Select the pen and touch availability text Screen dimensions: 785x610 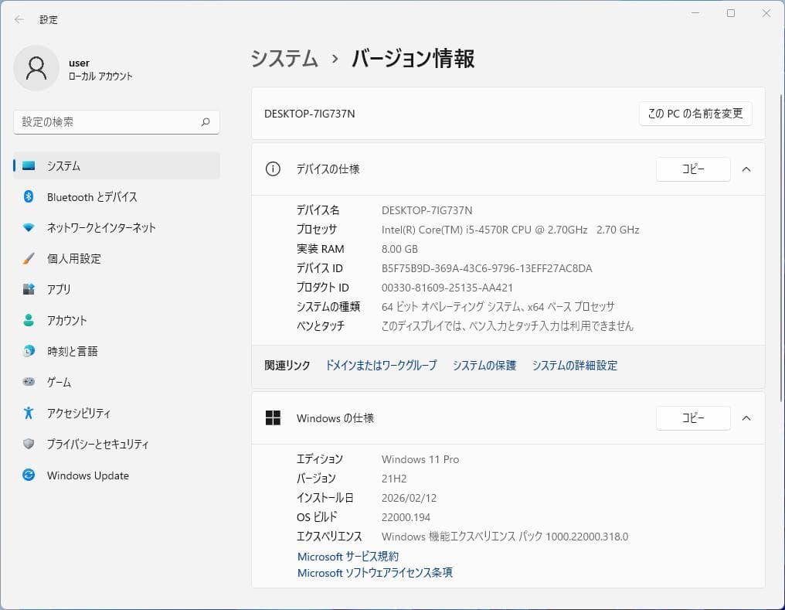click(507, 326)
